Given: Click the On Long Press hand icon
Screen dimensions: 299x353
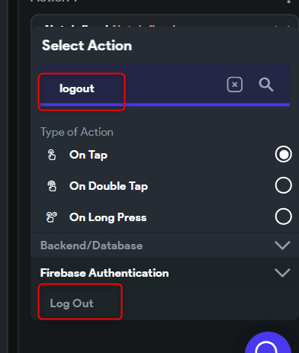Looking at the screenshot, I should pyautogui.click(x=52, y=217).
